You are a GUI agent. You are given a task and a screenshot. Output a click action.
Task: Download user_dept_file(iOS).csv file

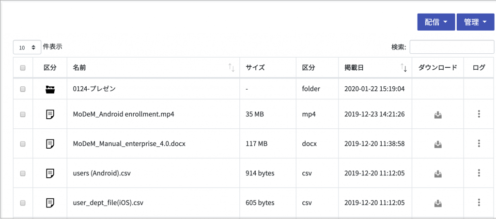(x=438, y=203)
